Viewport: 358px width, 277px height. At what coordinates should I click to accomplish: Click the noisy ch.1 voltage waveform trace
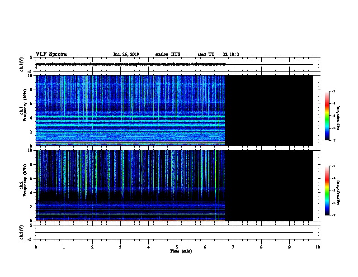click(131, 64)
